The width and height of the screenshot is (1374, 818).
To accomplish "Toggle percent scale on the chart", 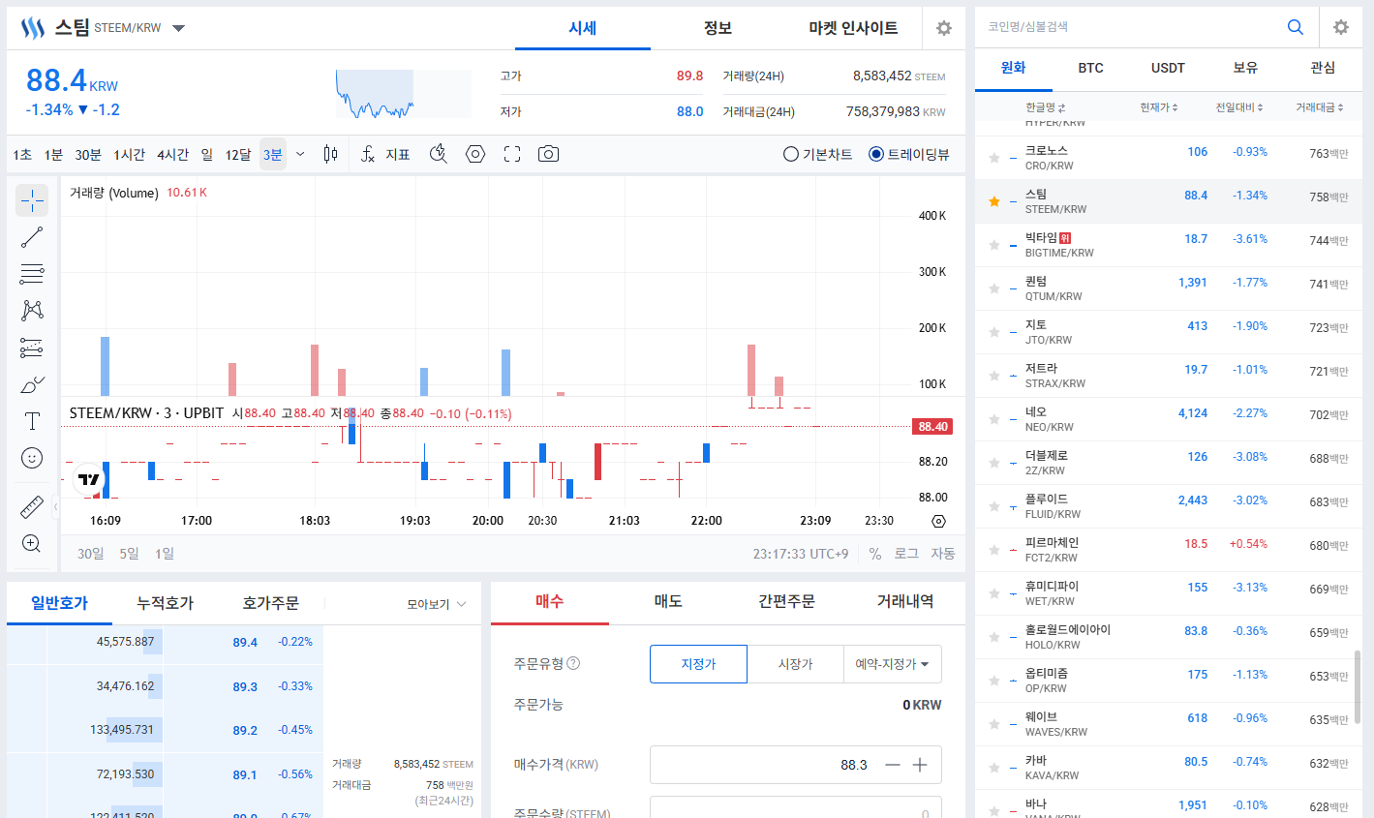I will coord(875,554).
